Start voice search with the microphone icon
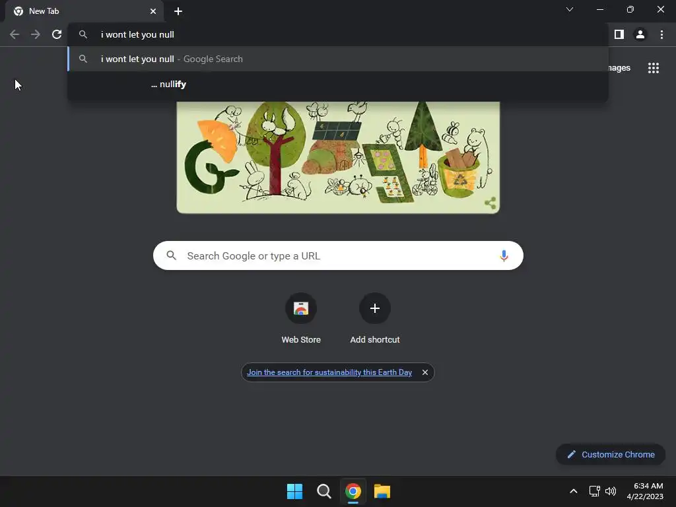 [x=504, y=255]
